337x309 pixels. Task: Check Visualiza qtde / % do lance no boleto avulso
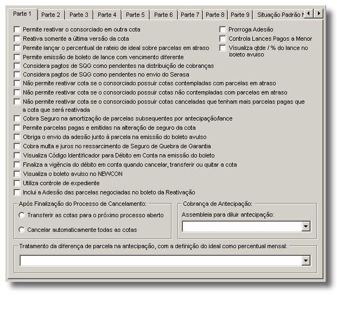[222, 48]
